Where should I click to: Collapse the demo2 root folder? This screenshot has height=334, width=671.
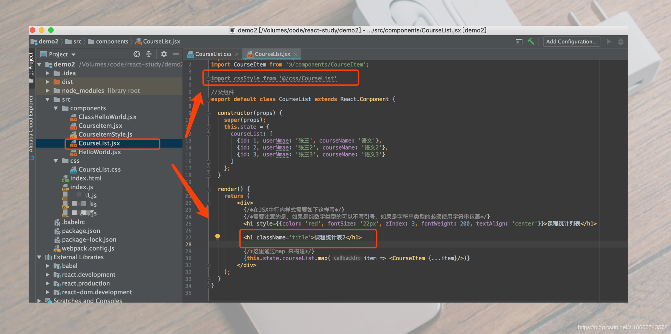tap(39, 65)
